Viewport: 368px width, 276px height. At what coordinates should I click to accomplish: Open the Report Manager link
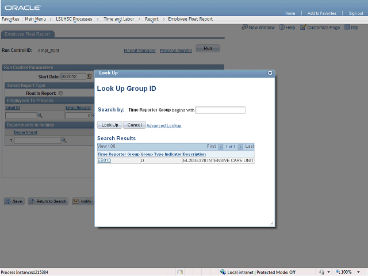[x=140, y=51]
